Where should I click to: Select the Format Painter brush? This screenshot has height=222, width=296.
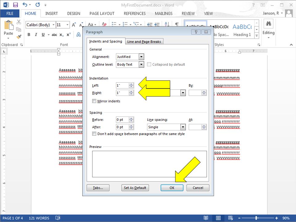(18, 36)
